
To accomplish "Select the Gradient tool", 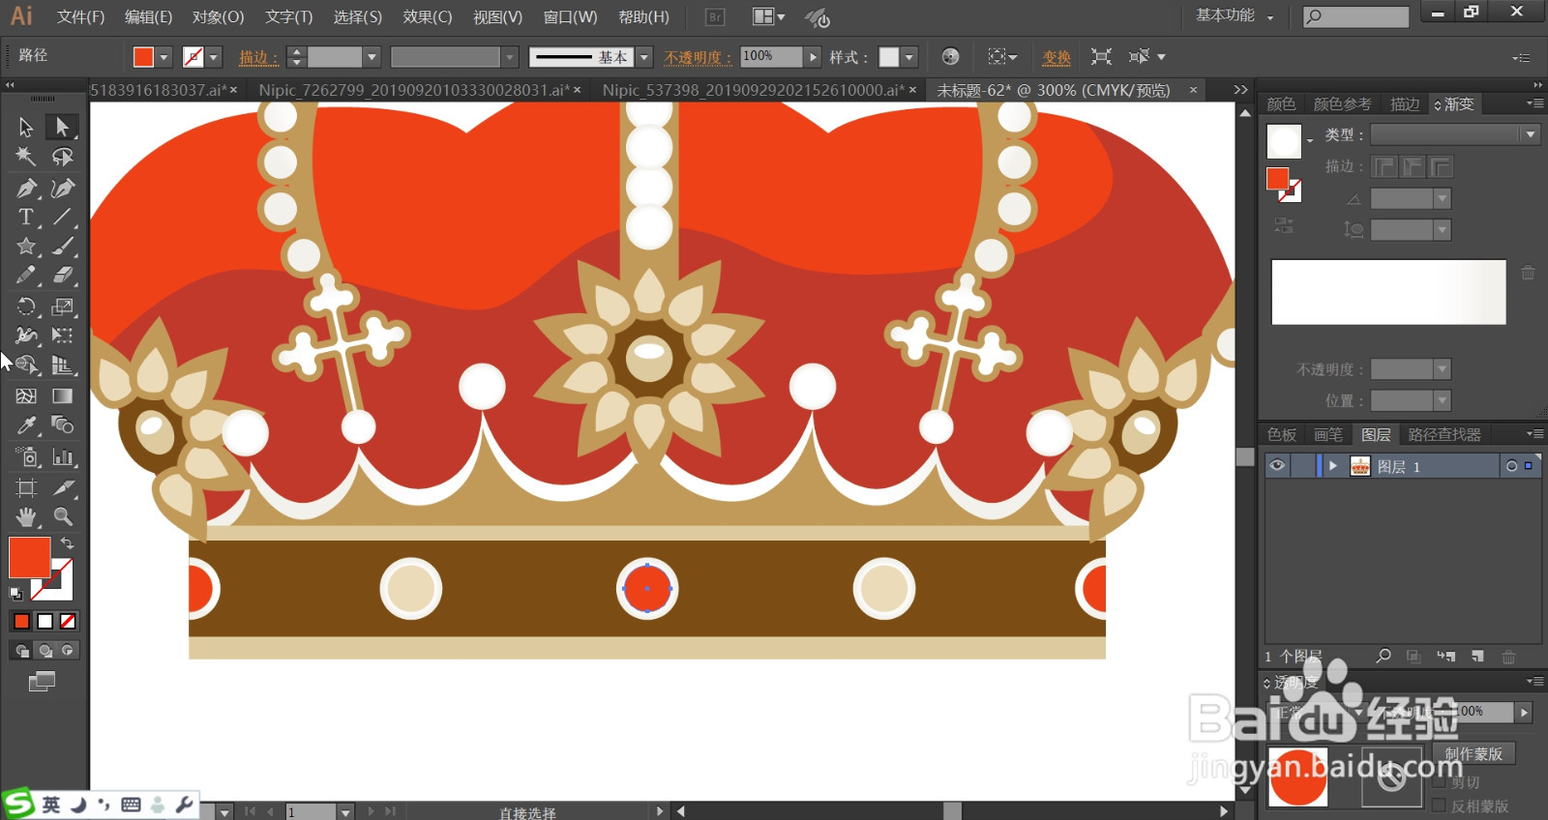I will [x=62, y=395].
